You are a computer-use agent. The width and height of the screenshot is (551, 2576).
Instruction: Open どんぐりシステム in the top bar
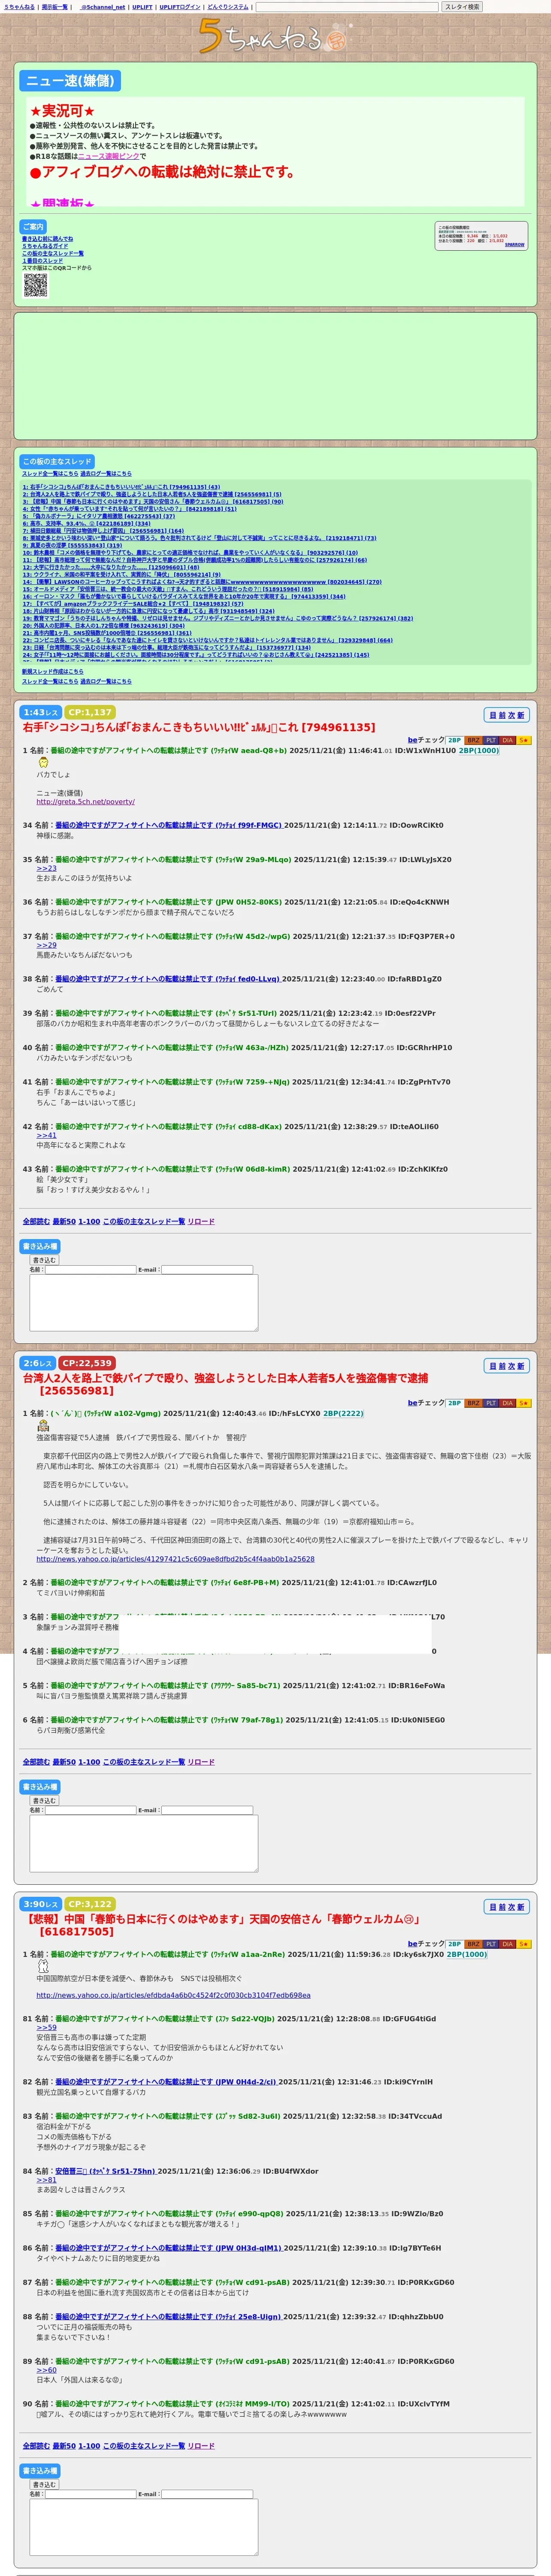228,7
